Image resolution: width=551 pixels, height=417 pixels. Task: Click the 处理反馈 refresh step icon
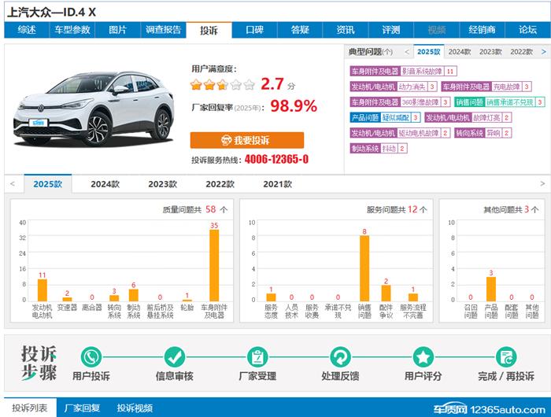pyautogui.click(x=340, y=358)
